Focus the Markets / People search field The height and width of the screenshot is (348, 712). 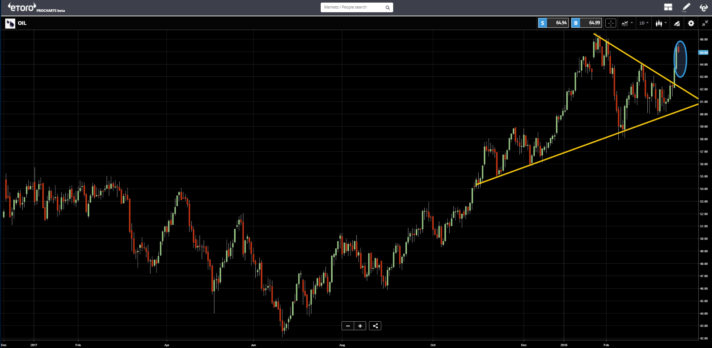356,7
